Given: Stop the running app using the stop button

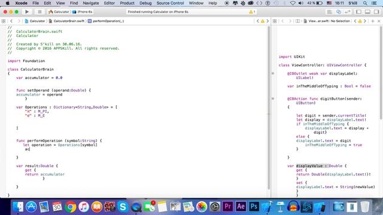Looking at the screenshot, I should pos(39,12).
